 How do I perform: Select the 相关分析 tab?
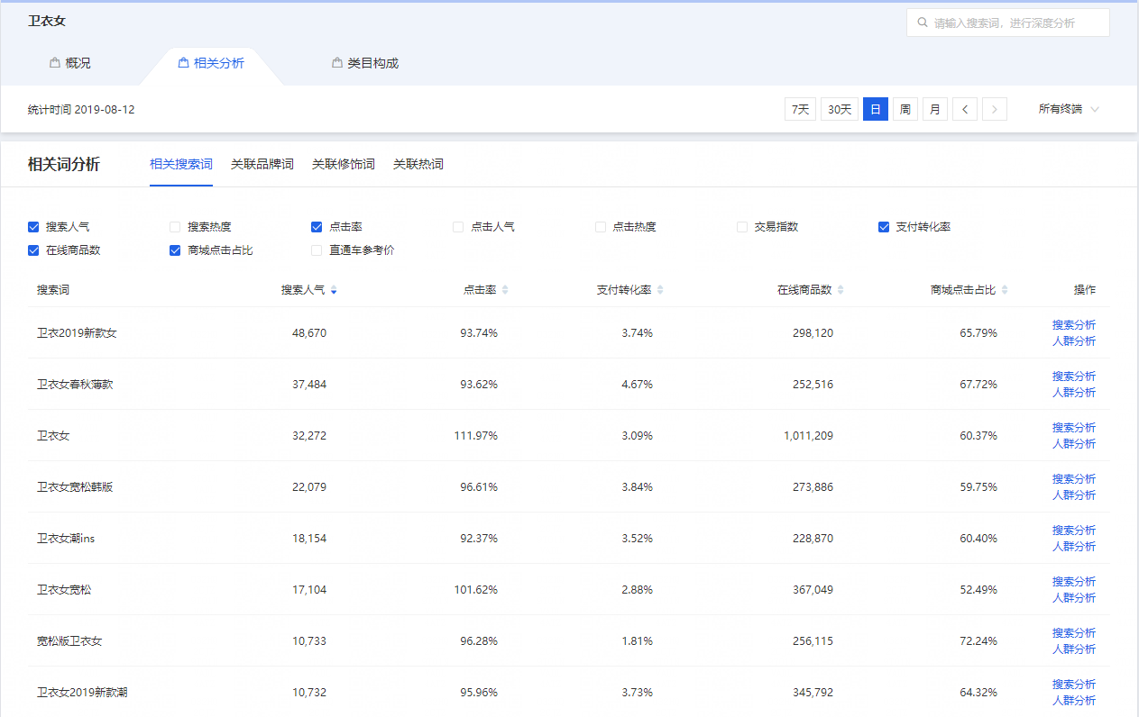pos(212,63)
